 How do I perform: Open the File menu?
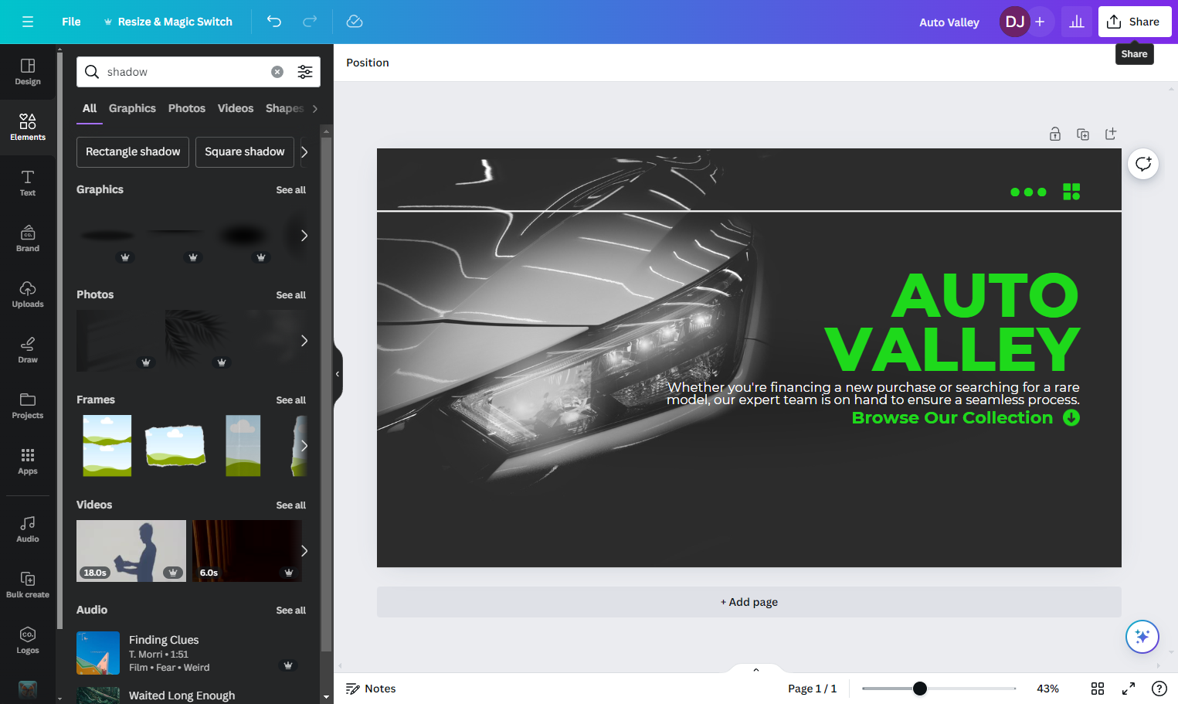(x=71, y=22)
